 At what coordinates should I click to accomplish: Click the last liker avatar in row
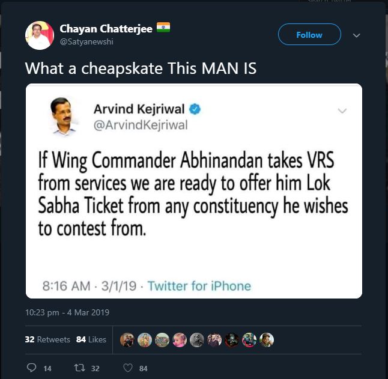tap(267, 340)
